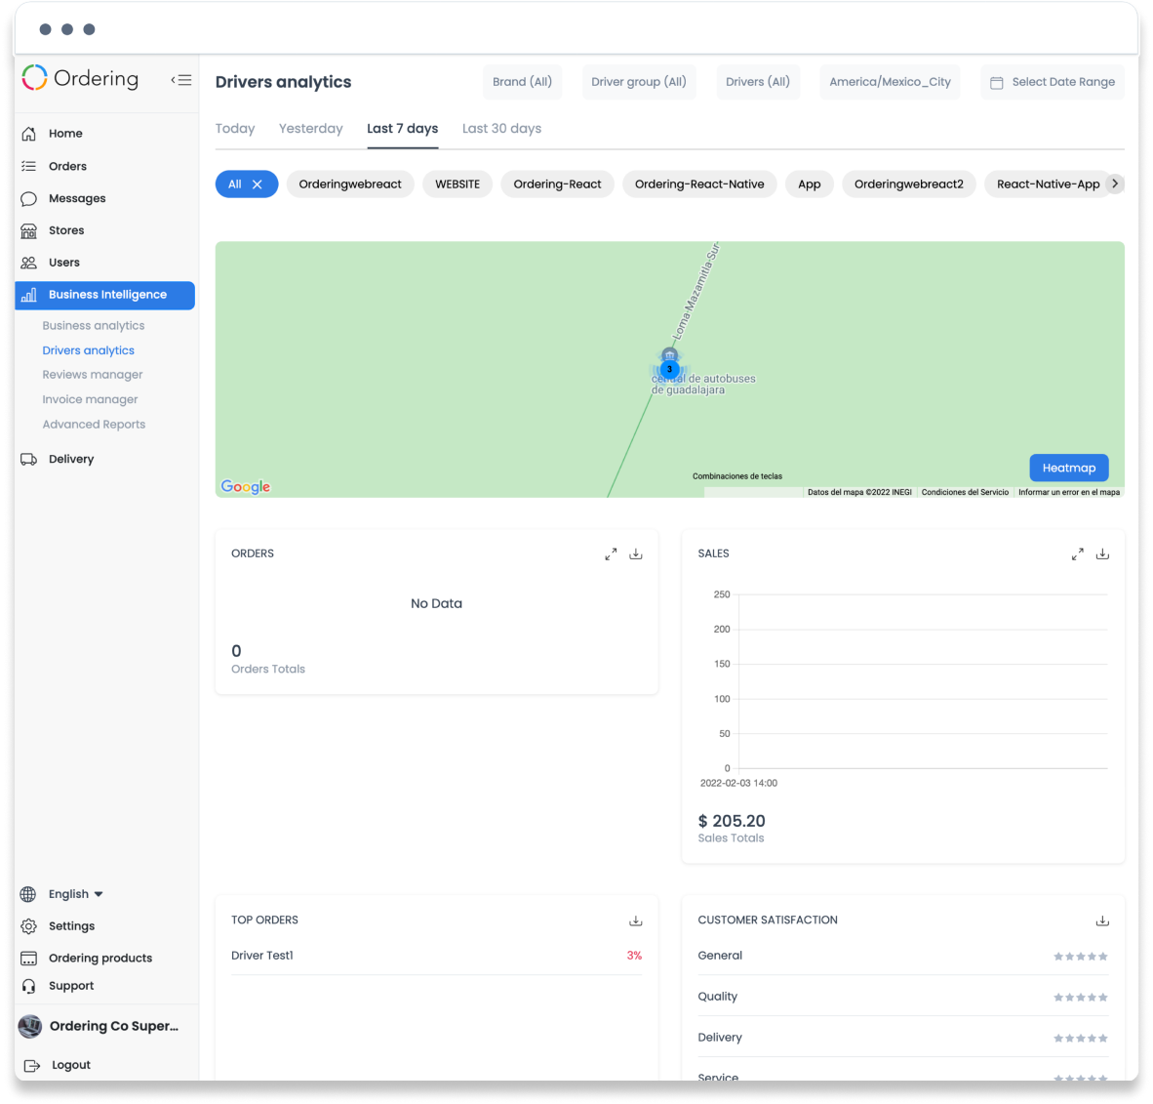Click the Ordering Co Super profile avatar
The image size is (1153, 1104).
point(30,1026)
